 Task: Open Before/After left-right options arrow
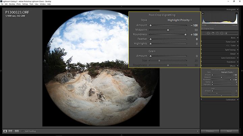pos(13,131)
